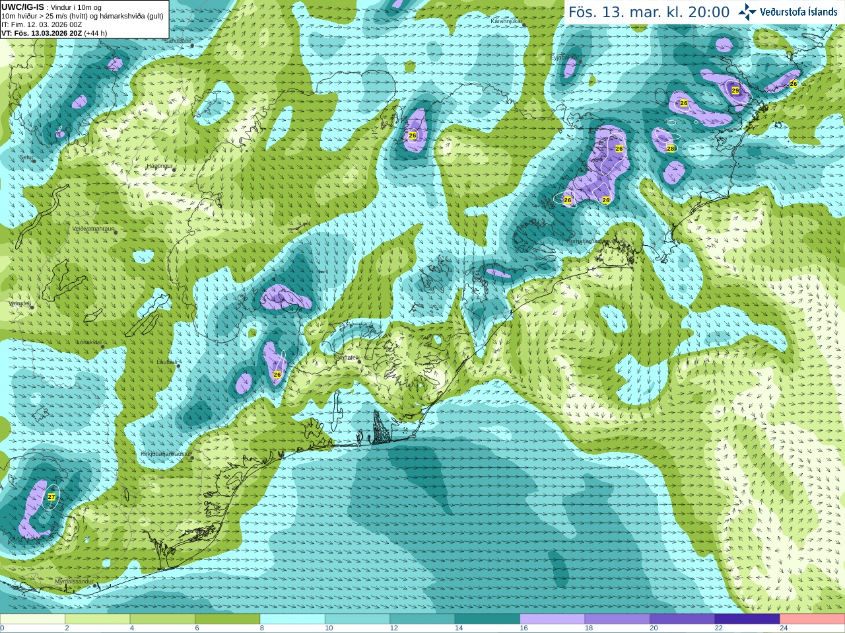Click the Laufbali station label
The height and width of the screenshot is (633, 845).
(166, 362)
